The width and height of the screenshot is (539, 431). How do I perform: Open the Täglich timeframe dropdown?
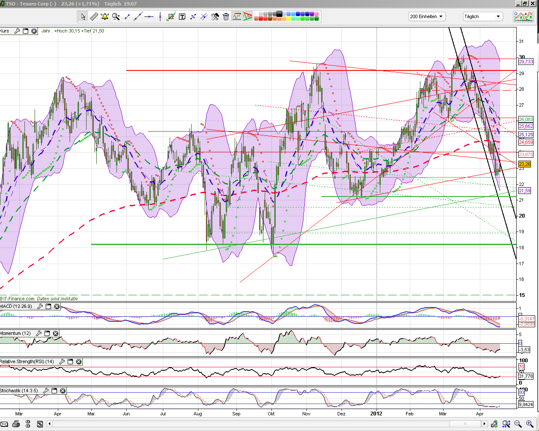[482, 16]
